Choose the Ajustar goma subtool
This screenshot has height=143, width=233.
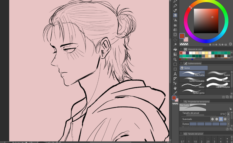pyautogui.click(x=192, y=91)
